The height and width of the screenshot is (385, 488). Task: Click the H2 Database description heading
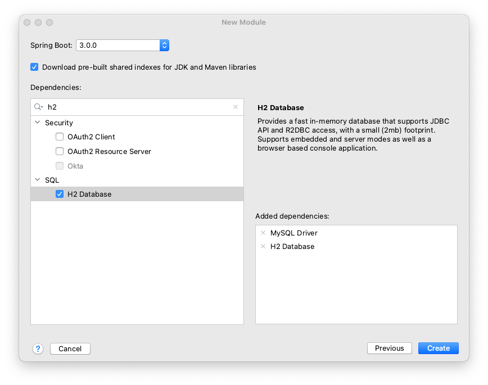[x=281, y=108]
